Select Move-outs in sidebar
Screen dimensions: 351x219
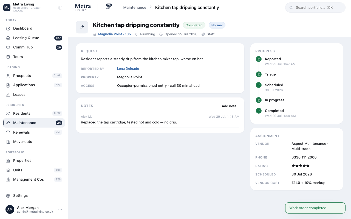pyautogui.click(x=34, y=142)
